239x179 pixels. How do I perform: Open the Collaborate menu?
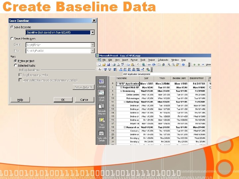(163, 60)
